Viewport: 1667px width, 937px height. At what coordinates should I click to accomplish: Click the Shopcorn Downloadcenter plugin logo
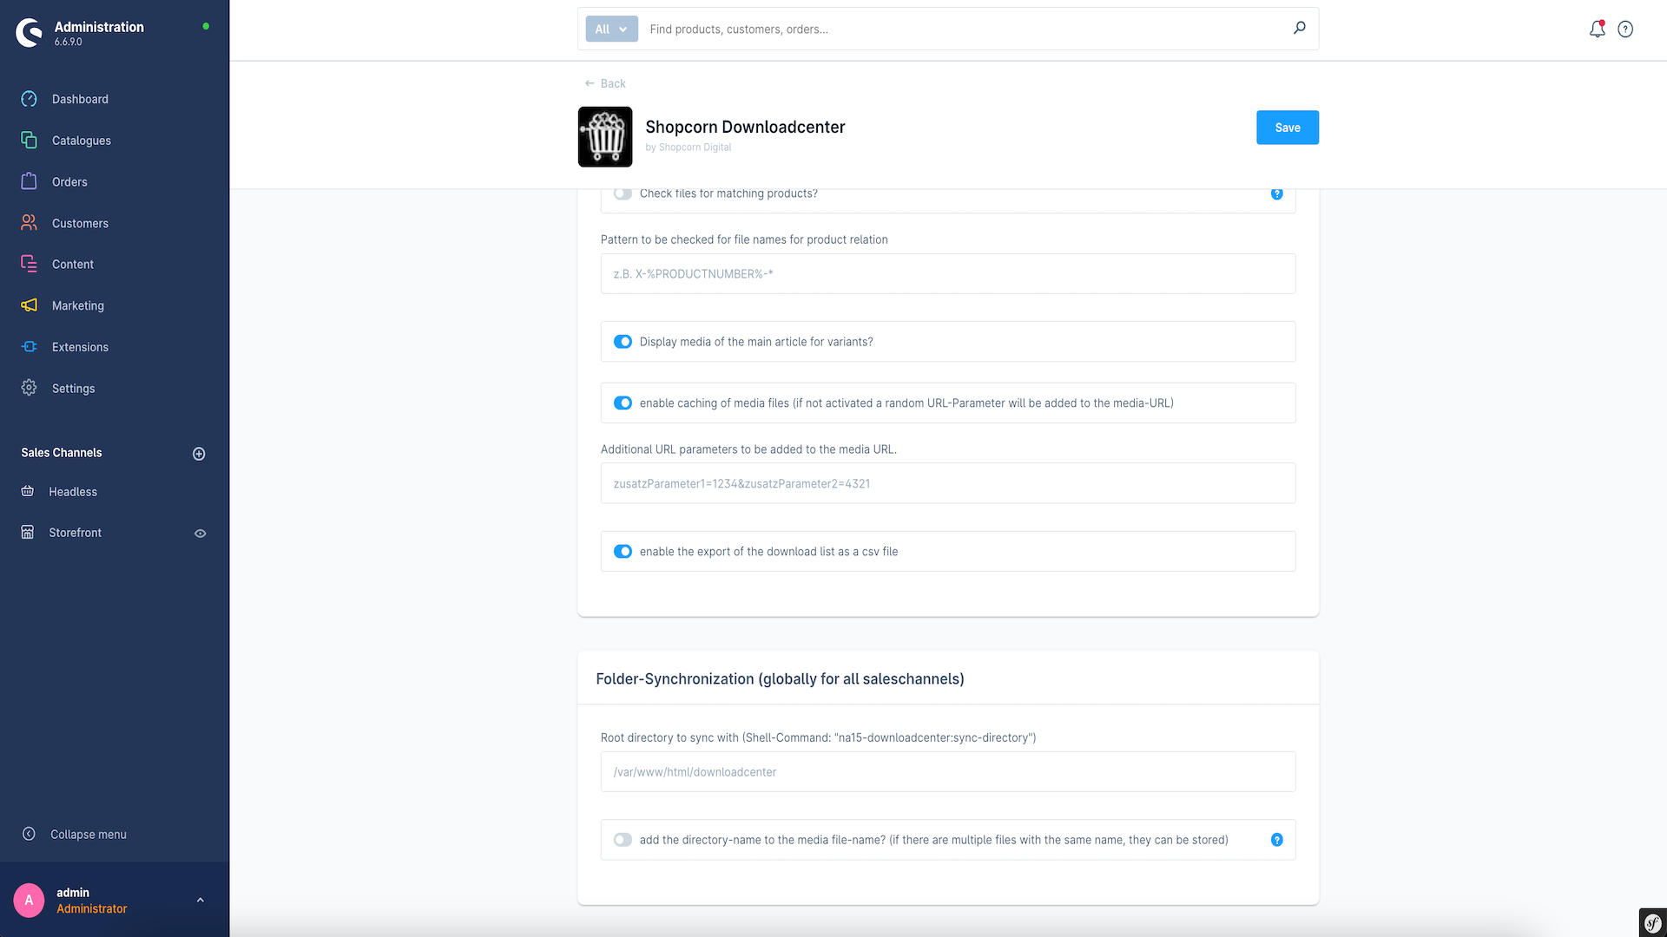605,136
